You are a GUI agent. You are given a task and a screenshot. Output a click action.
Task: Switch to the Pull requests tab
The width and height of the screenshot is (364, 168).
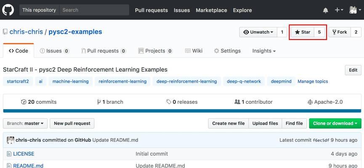(x=104, y=51)
